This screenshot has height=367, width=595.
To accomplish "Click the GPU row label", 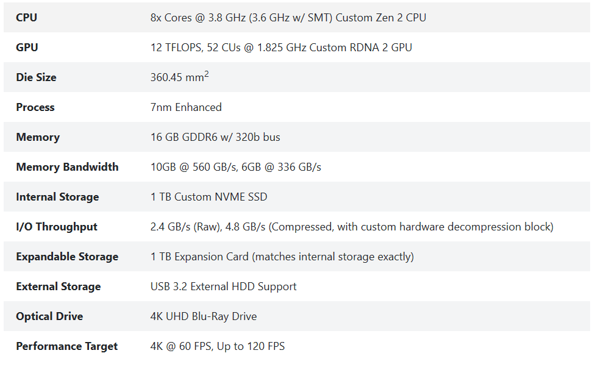I will [27, 48].
